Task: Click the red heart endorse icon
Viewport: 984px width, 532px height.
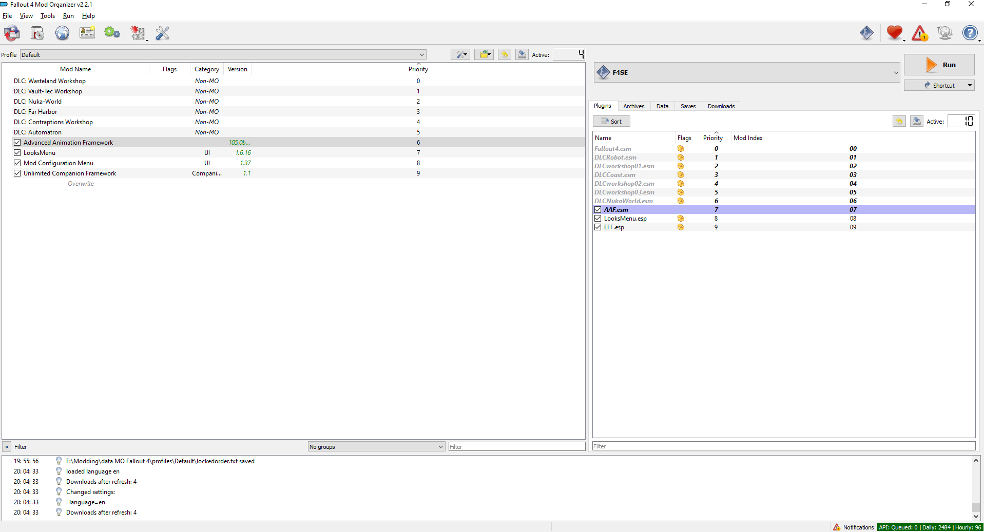Action: pos(894,33)
